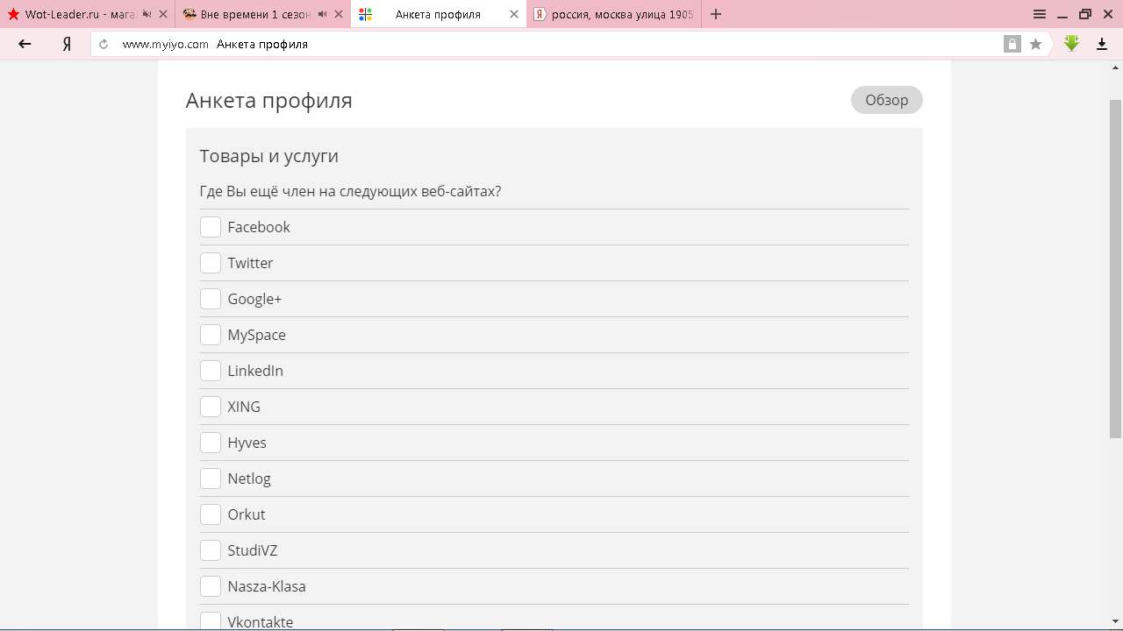Tick the Nasza-Klasa checkbox
The width and height of the screenshot is (1123, 631).
[211, 586]
